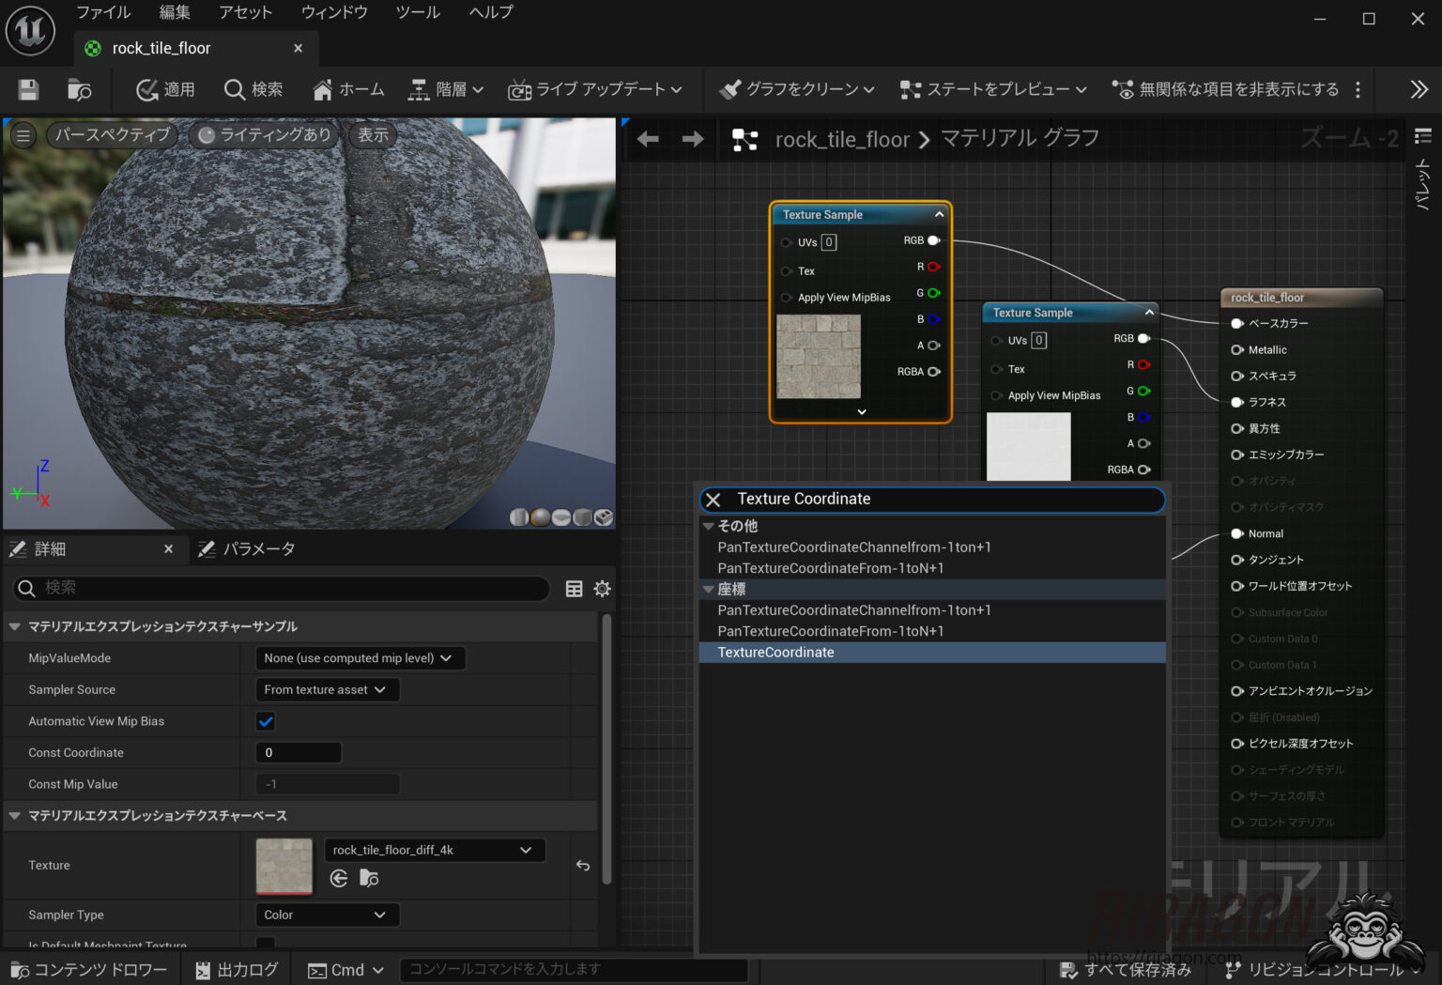Open the Details panel settings gear

pyautogui.click(x=602, y=589)
